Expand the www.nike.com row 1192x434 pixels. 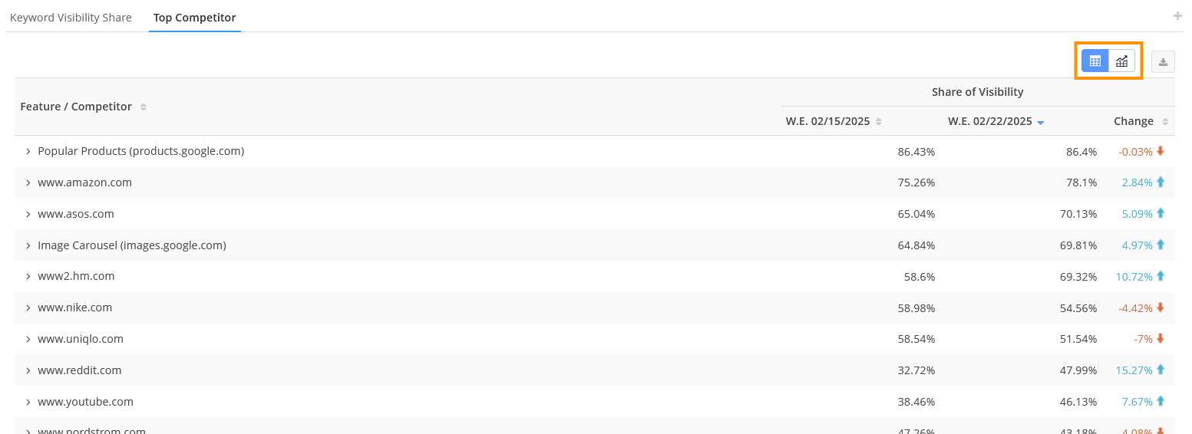tap(28, 308)
